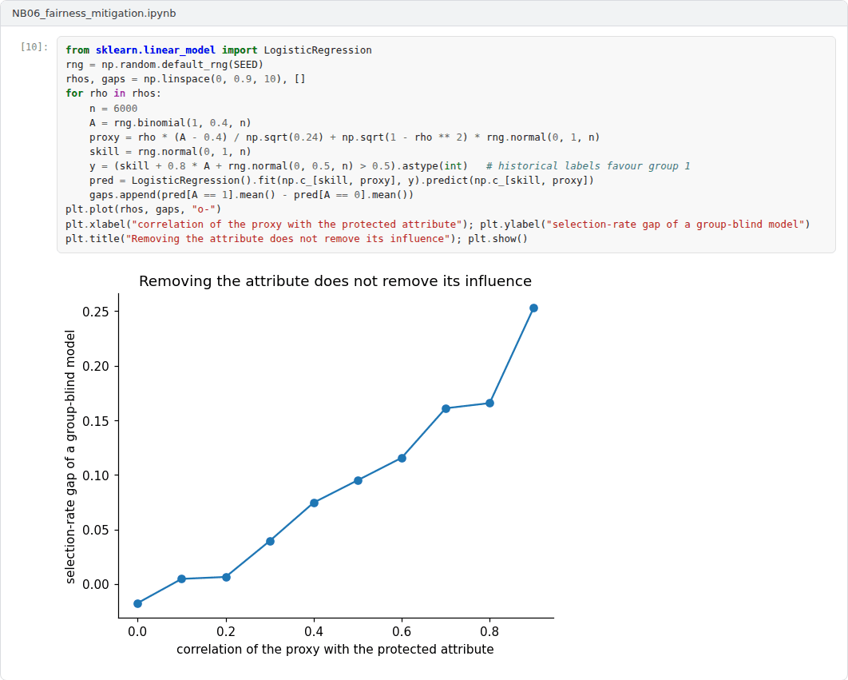Click the A = rng.binomial(1, 0.4, n) line
The image size is (848, 680).
click(x=170, y=123)
